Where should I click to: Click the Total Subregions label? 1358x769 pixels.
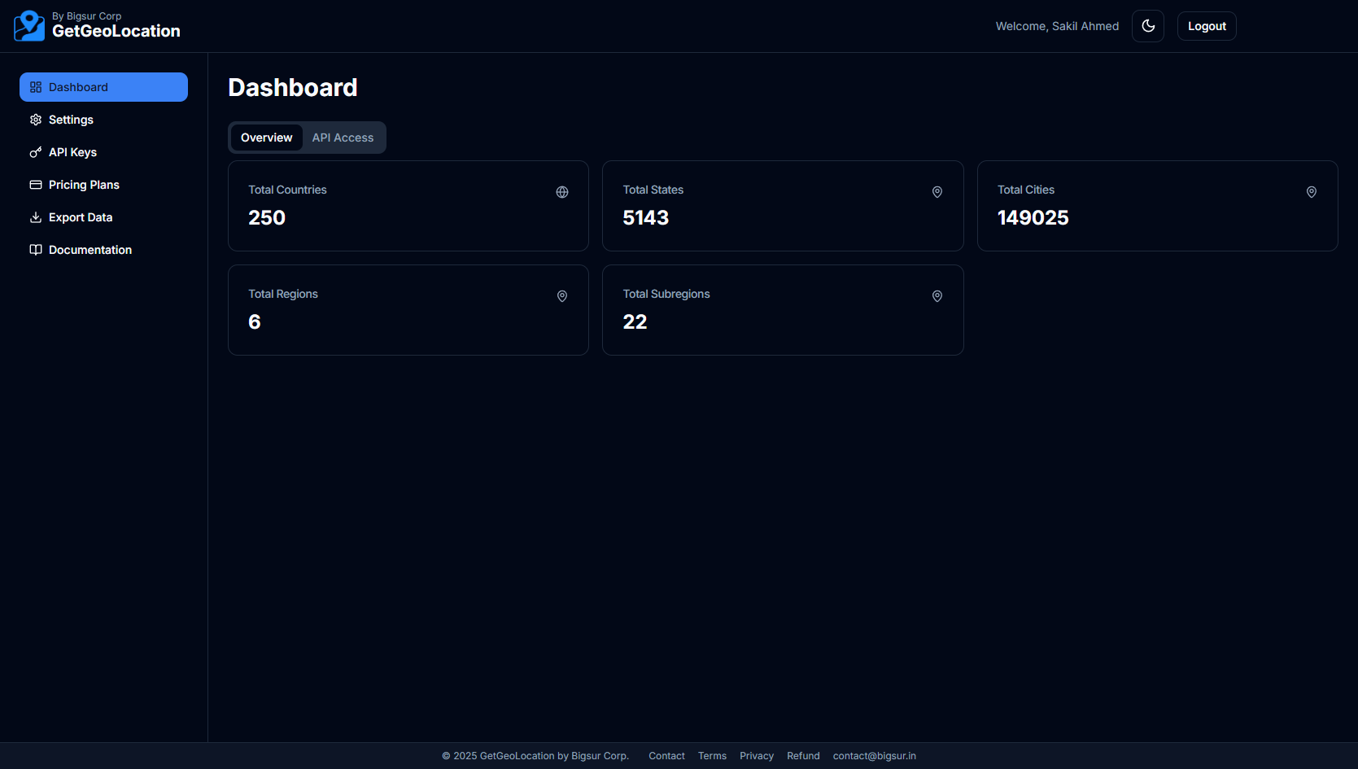[666, 294]
